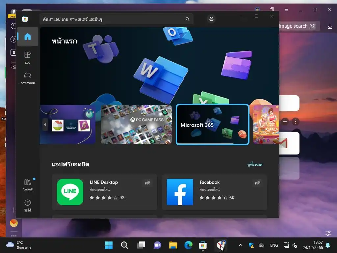Open the Facebook app card
Screen dimensions: 337x253
click(x=215, y=192)
